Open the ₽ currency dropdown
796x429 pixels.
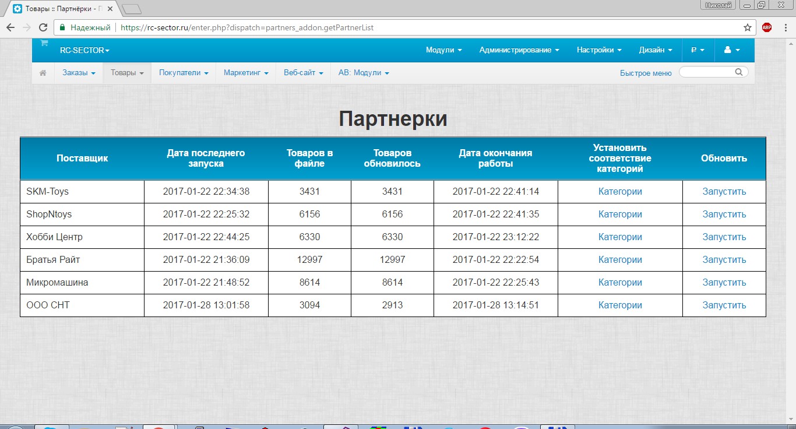tap(698, 50)
